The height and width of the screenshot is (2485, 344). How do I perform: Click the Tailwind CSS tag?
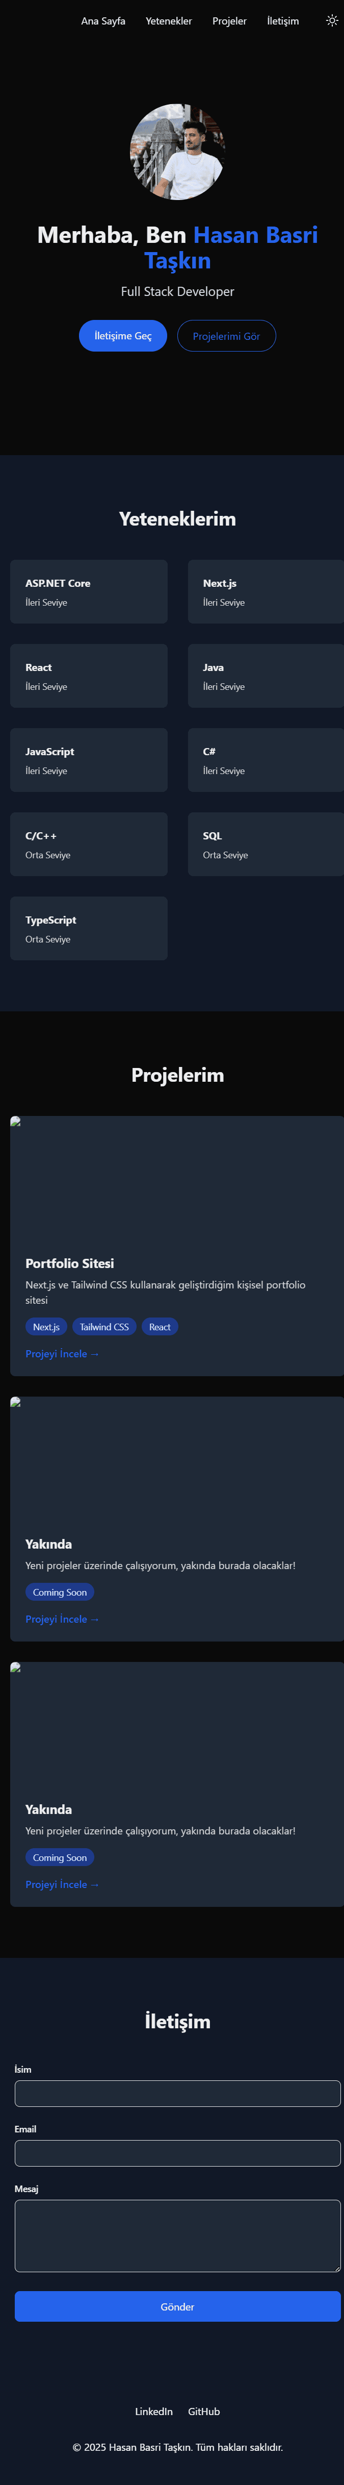(x=104, y=1326)
